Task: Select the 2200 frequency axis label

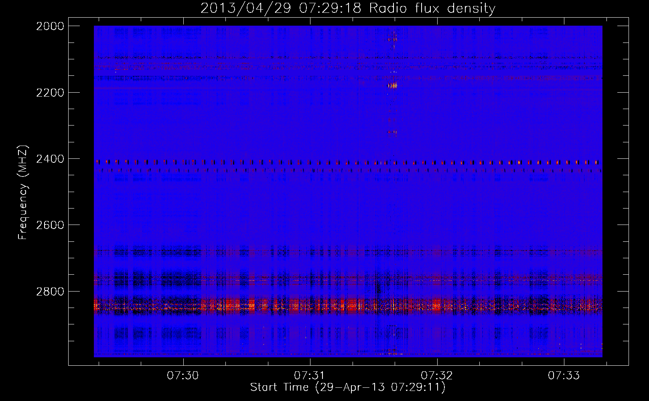Action: pos(50,93)
